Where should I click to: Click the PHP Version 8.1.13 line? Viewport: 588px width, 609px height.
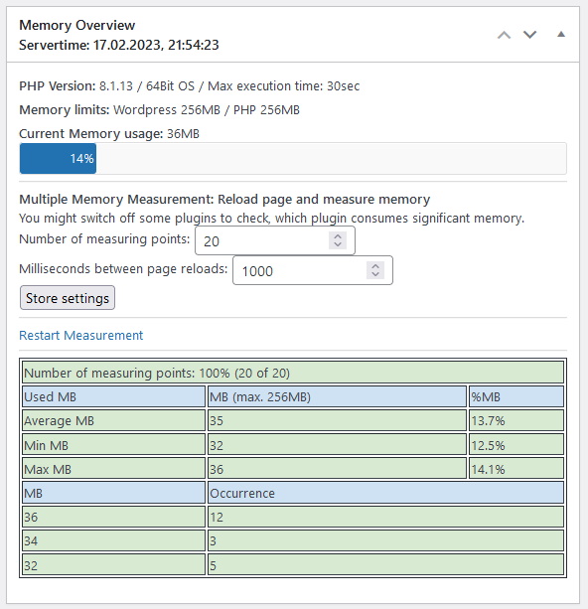point(189,85)
